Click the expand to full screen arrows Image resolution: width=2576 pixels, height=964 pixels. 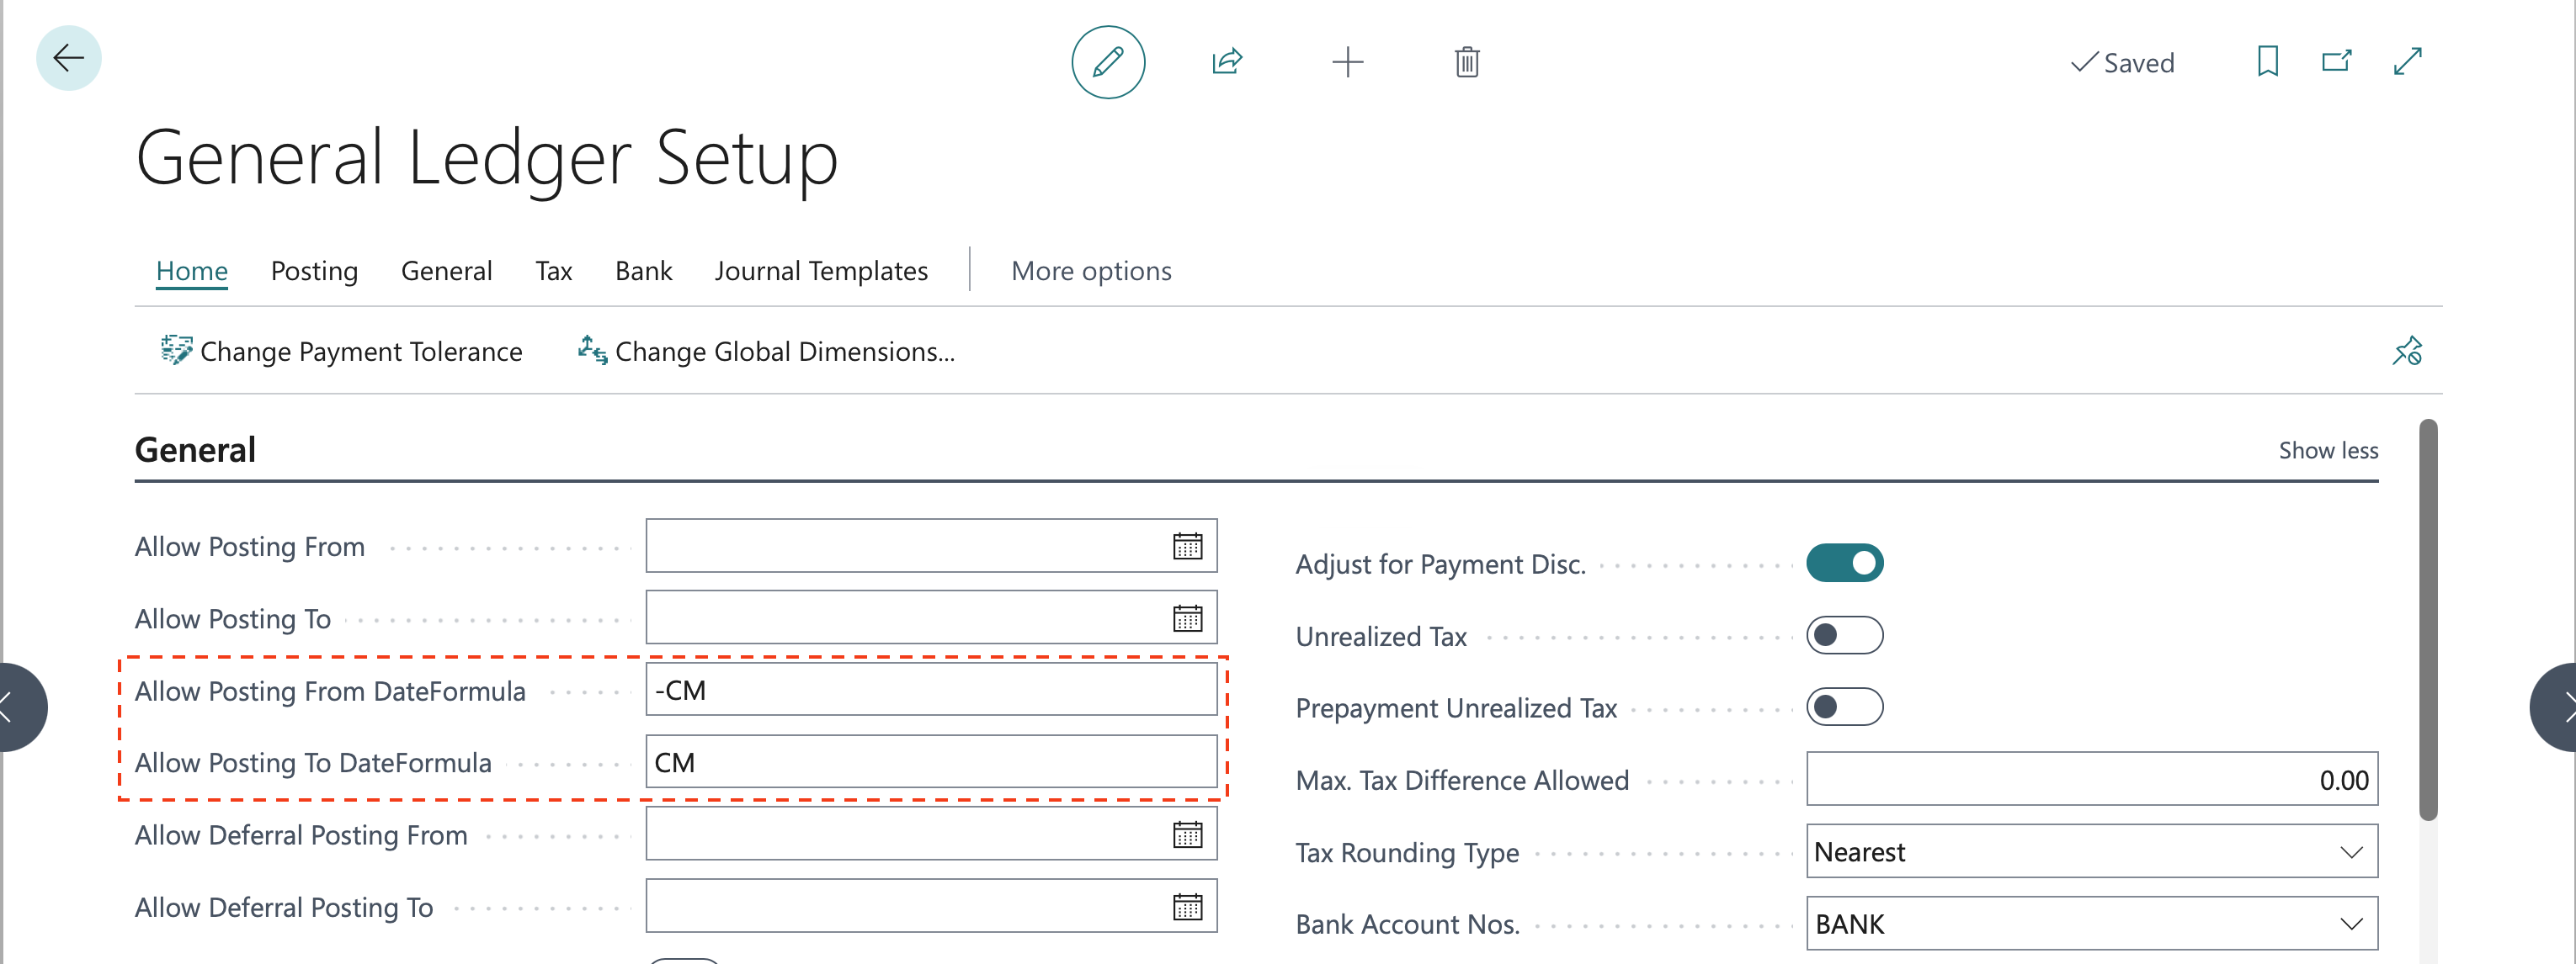pyautogui.click(x=2407, y=62)
